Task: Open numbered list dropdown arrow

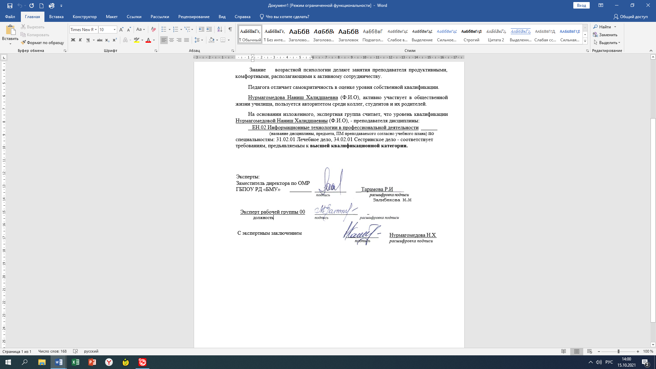Action: [181, 30]
